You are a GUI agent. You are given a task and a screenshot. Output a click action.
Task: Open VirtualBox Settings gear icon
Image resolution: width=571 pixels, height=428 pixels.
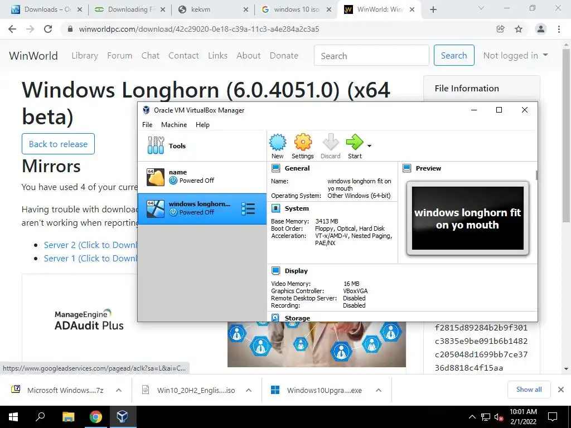303,142
